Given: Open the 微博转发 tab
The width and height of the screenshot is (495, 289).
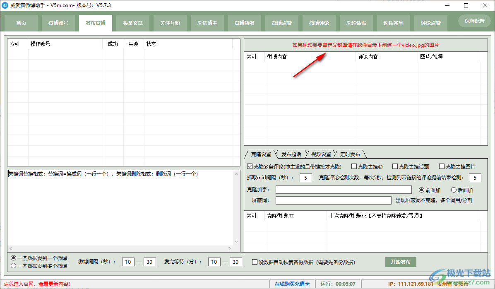Looking at the screenshot, I should tap(245, 23).
